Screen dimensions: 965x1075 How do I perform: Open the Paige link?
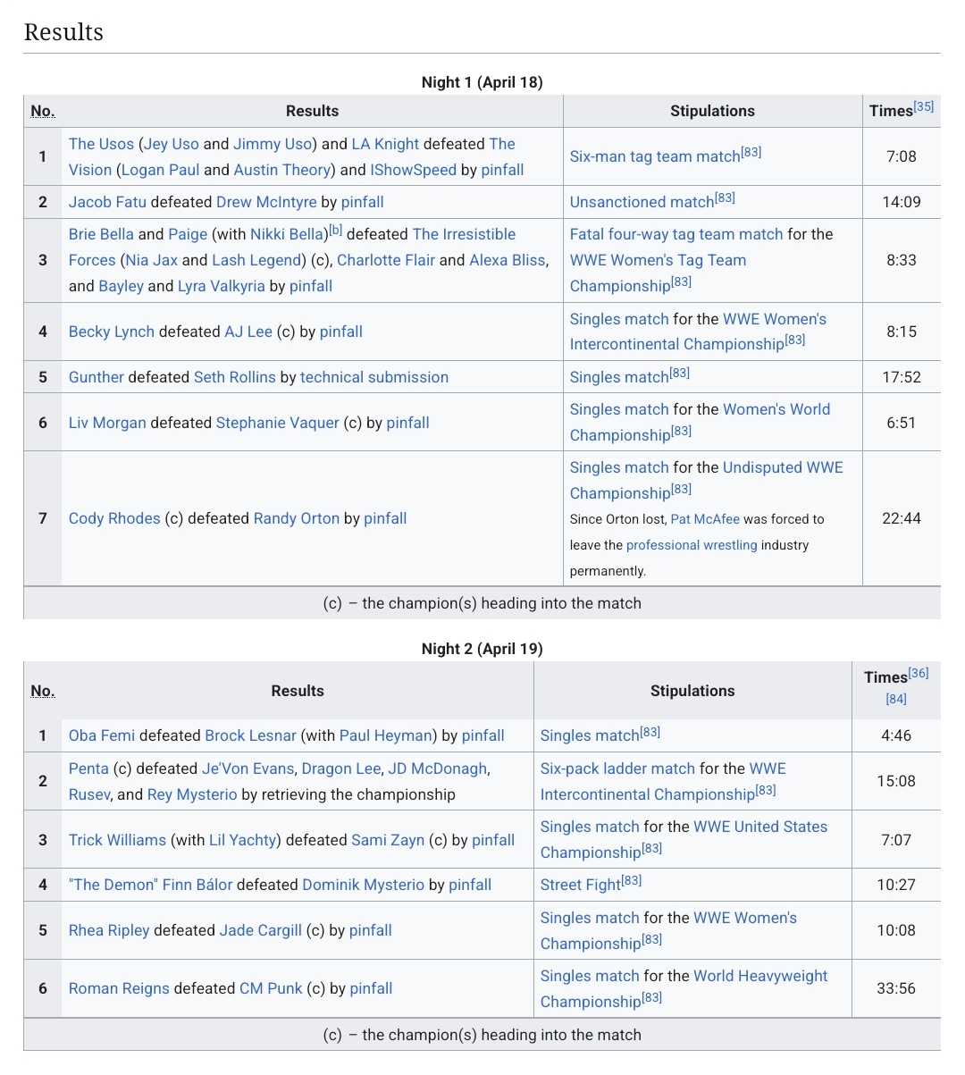[x=188, y=234]
